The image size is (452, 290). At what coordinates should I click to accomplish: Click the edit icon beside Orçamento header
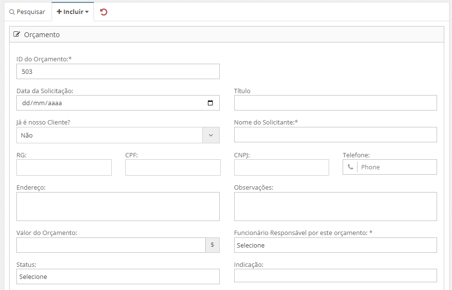tap(17, 35)
